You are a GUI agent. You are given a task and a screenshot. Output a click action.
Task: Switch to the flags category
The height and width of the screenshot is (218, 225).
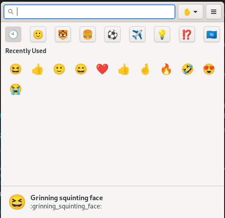click(x=212, y=34)
